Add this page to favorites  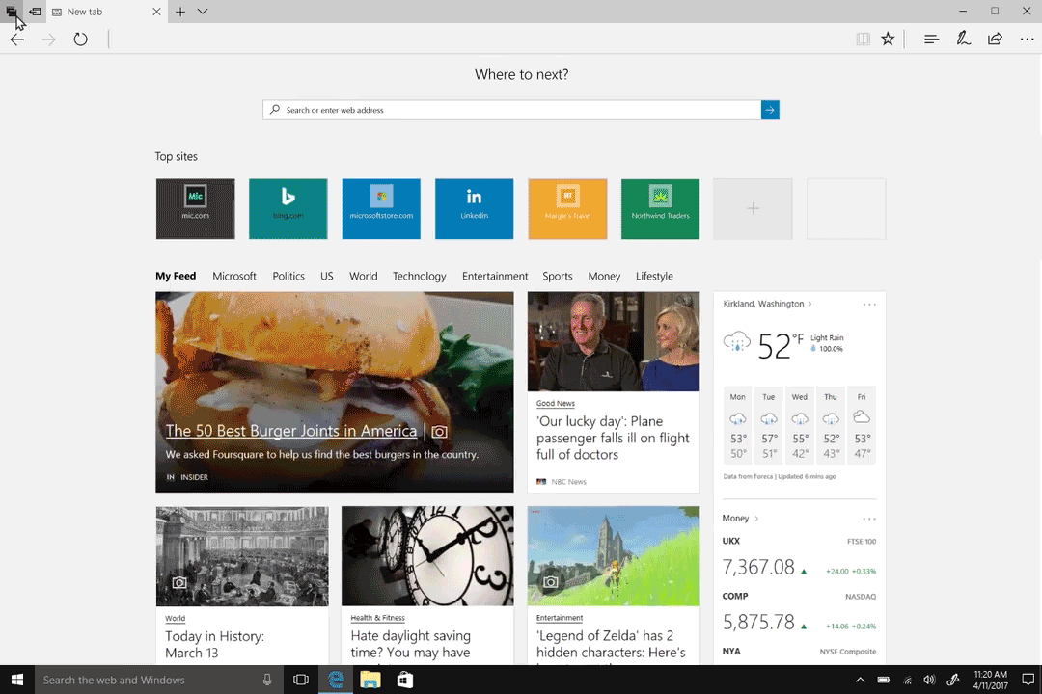[x=888, y=39]
